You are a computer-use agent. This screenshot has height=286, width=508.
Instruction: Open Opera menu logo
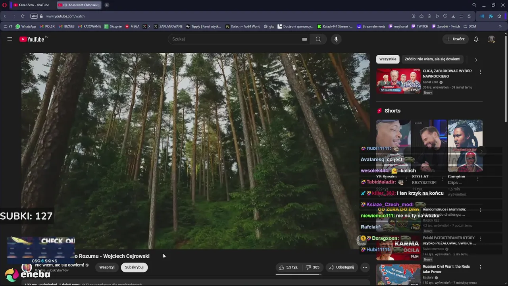click(5, 5)
